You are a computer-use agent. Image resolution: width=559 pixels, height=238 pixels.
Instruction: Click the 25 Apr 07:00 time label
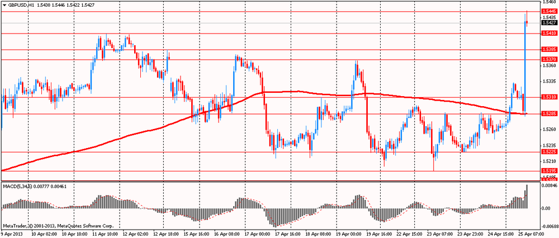click(532, 235)
